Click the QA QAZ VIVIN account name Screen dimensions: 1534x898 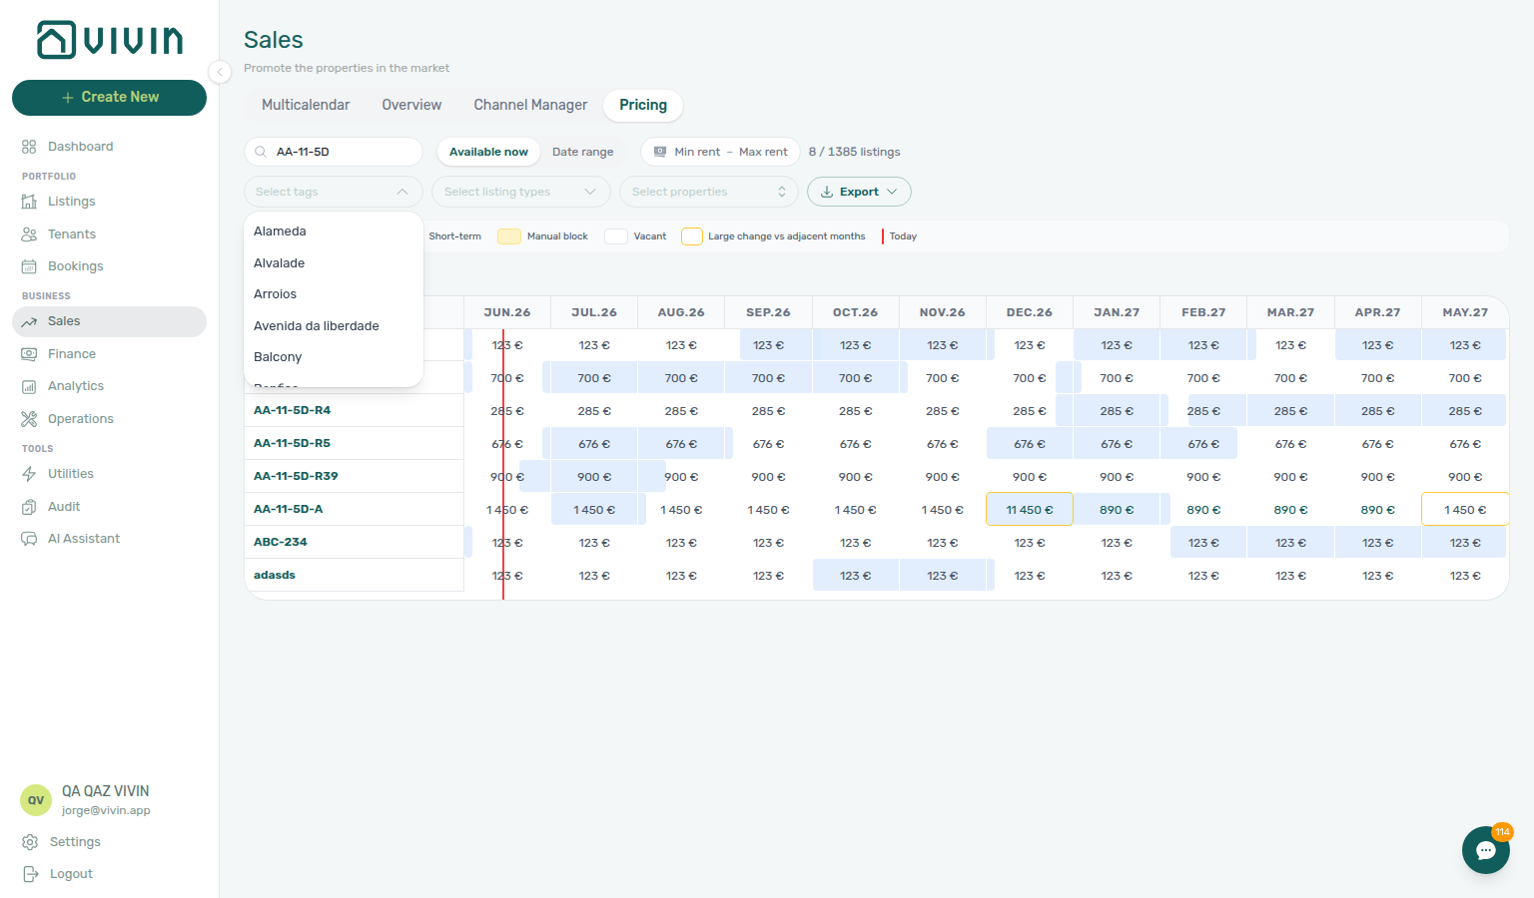point(105,791)
